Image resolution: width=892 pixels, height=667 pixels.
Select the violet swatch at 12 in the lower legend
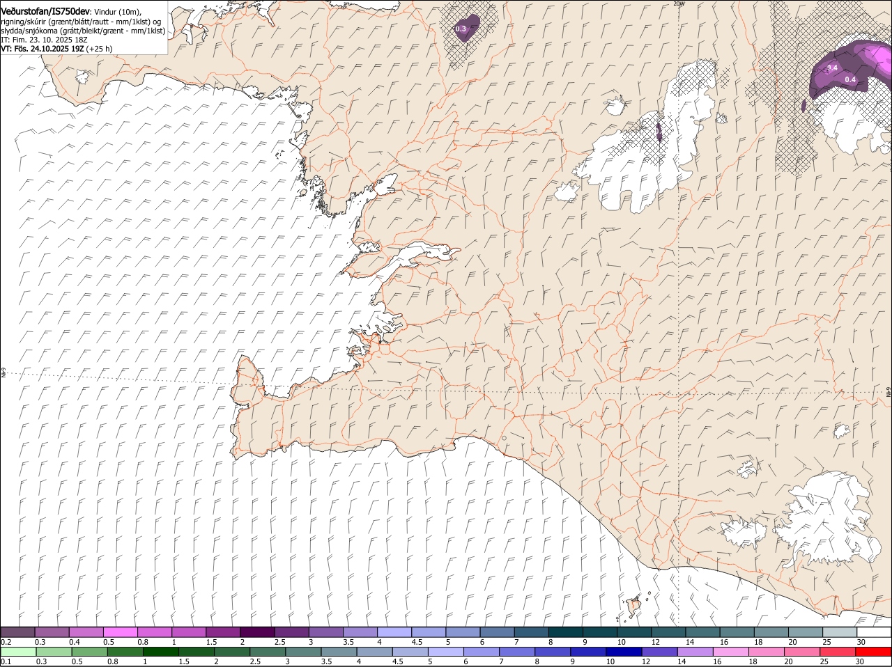(660, 652)
